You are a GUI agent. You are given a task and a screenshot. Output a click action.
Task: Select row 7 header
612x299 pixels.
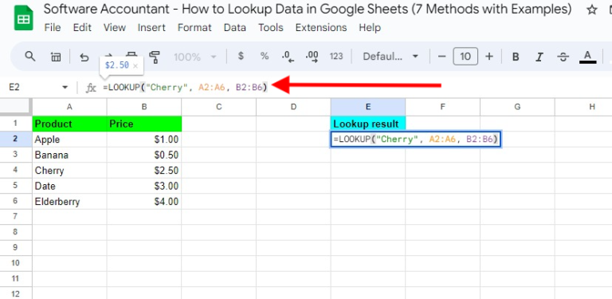16,217
